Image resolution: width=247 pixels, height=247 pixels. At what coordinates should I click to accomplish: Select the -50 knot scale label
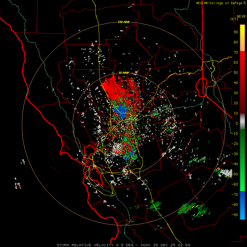click(x=235, y=174)
